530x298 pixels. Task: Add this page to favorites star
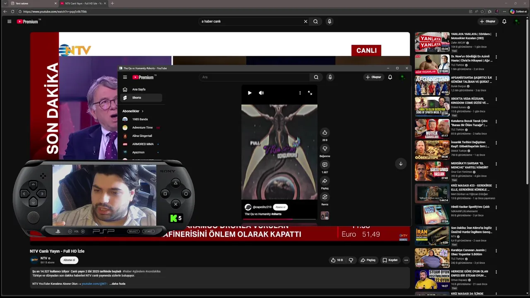(x=483, y=12)
